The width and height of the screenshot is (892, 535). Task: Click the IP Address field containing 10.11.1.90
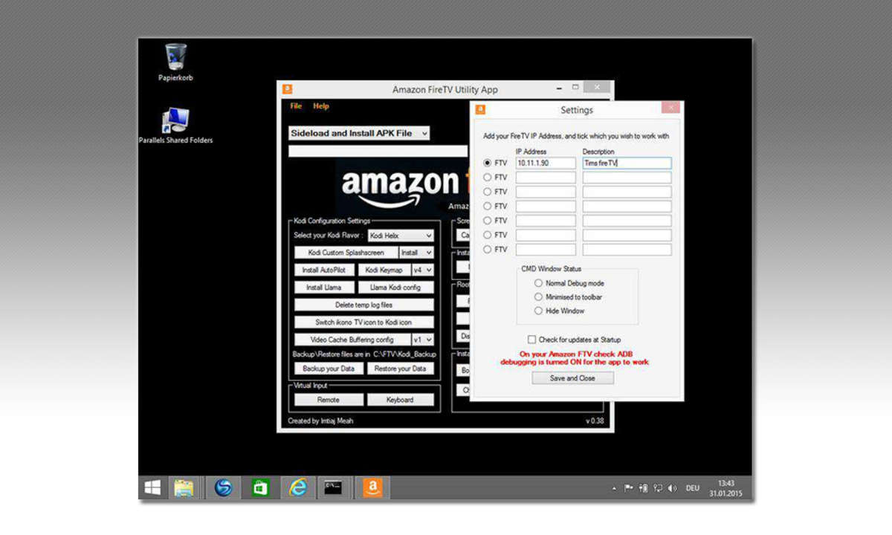click(546, 163)
